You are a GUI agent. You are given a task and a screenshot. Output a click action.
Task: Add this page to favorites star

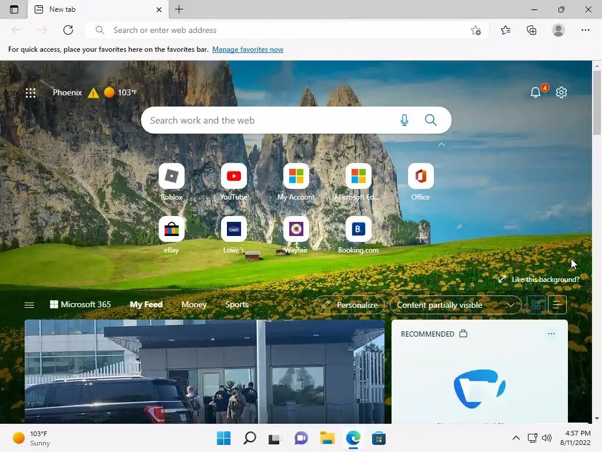coord(476,31)
